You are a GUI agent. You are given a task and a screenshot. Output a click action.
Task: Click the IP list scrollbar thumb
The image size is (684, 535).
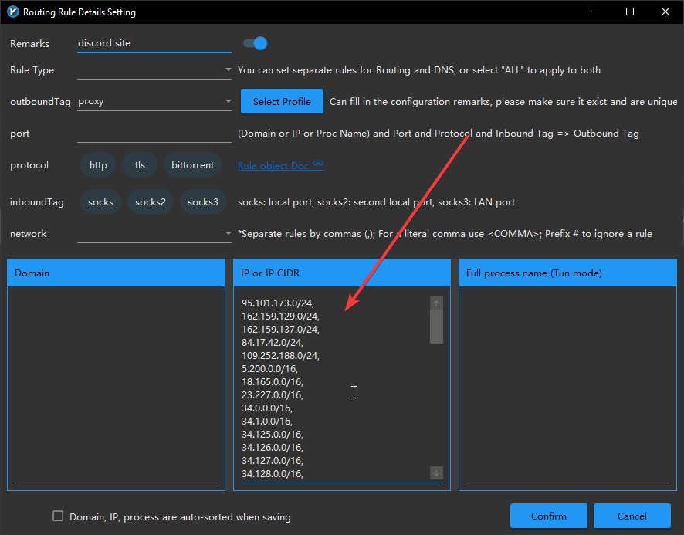[x=436, y=327]
